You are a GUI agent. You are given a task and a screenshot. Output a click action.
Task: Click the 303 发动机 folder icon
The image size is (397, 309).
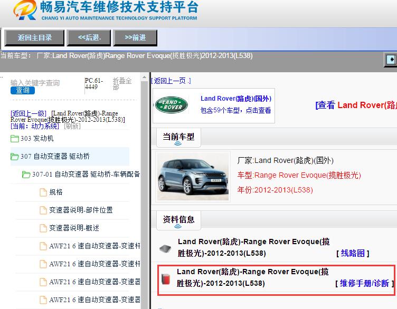15,139
